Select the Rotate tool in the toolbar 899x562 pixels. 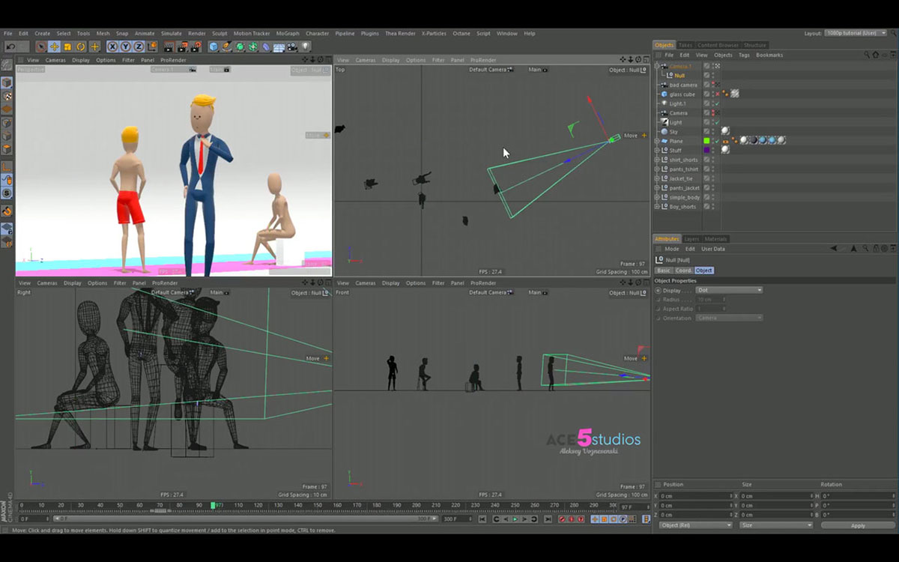click(80, 46)
